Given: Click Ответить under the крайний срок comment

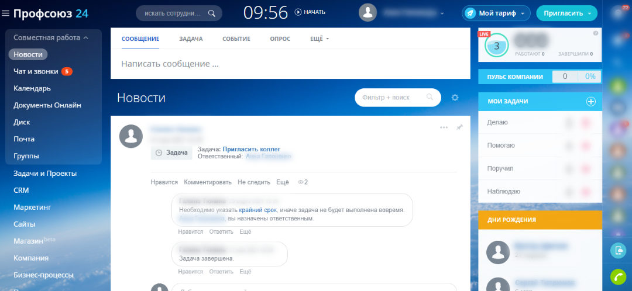Looking at the screenshot, I should [x=221, y=231].
